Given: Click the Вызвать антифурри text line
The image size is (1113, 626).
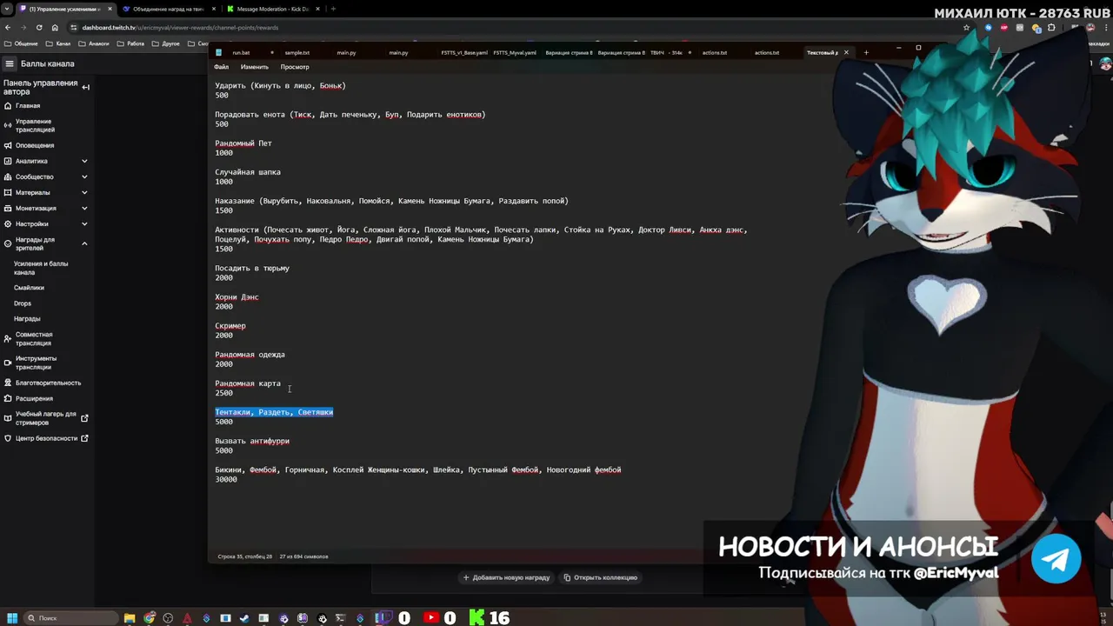Looking at the screenshot, I should coord(252,441).
